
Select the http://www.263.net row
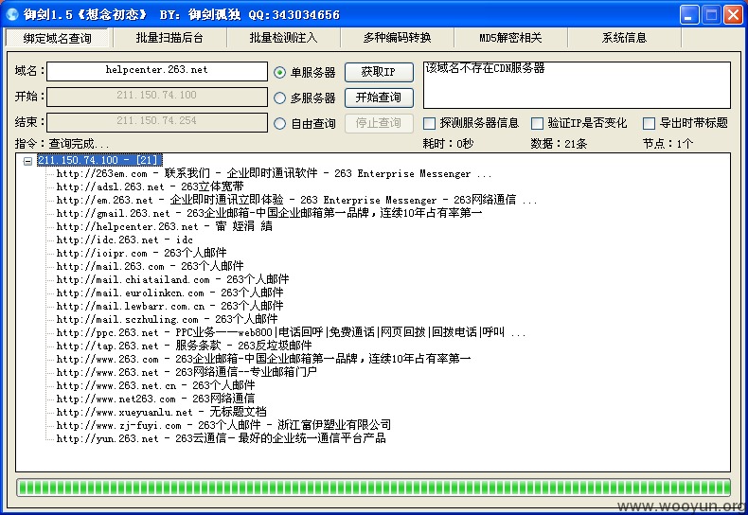(x=187, y=372)
